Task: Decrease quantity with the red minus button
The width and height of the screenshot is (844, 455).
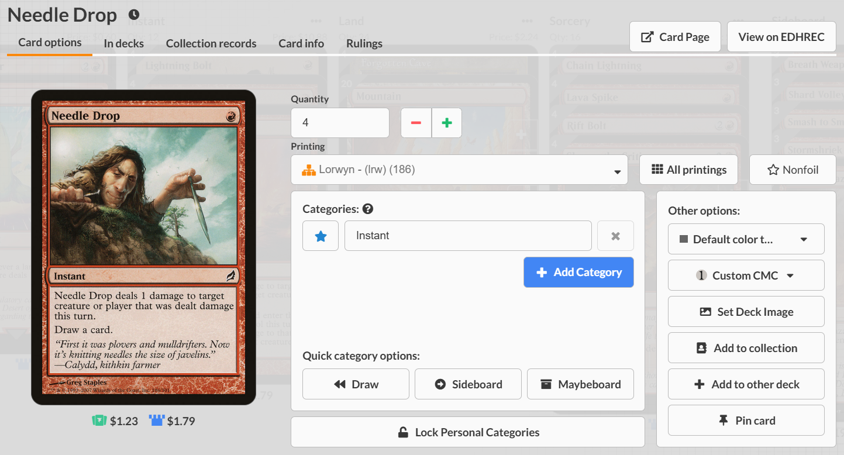Action: 416,123
